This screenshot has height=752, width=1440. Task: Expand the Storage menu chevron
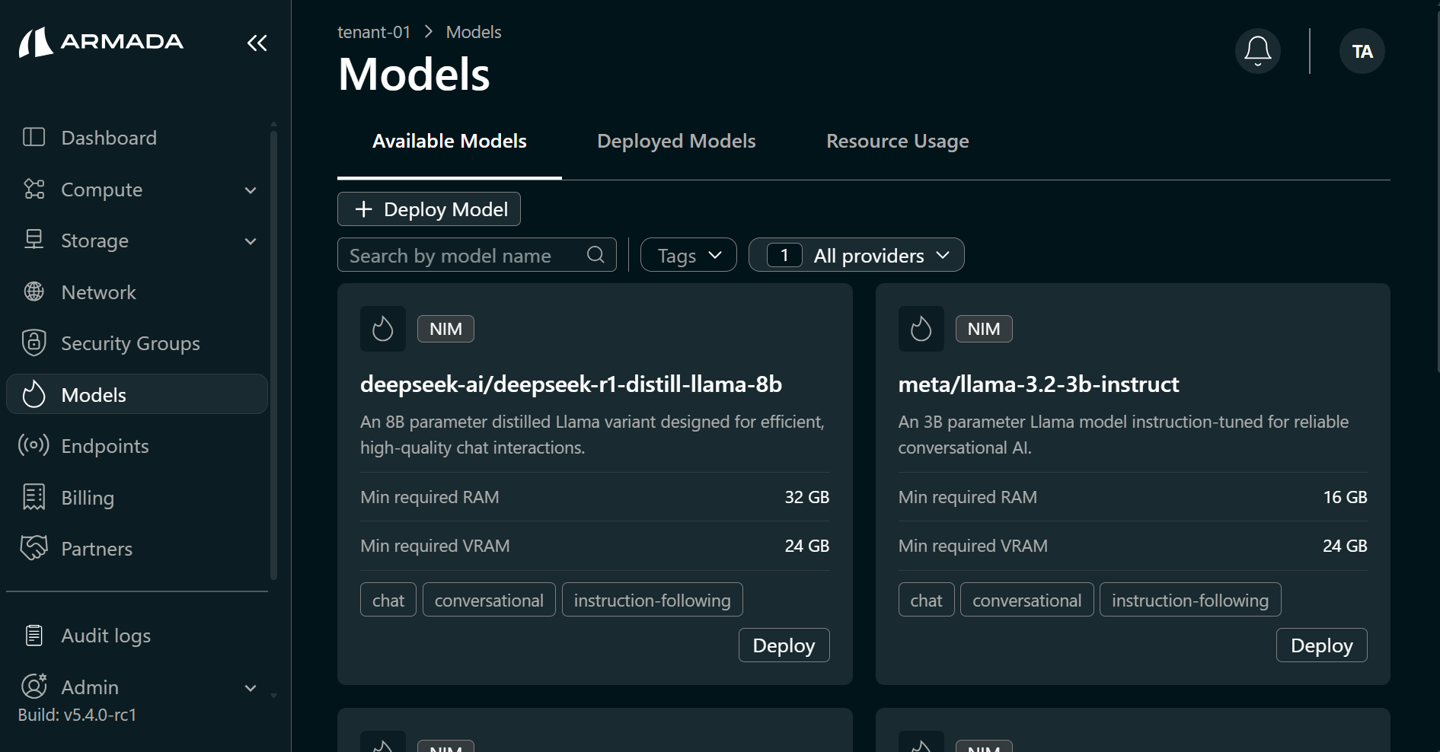[x=251, y=241]
